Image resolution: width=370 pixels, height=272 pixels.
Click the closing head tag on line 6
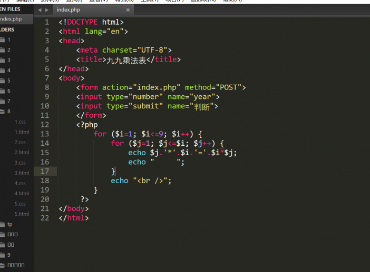pos(74,69)
